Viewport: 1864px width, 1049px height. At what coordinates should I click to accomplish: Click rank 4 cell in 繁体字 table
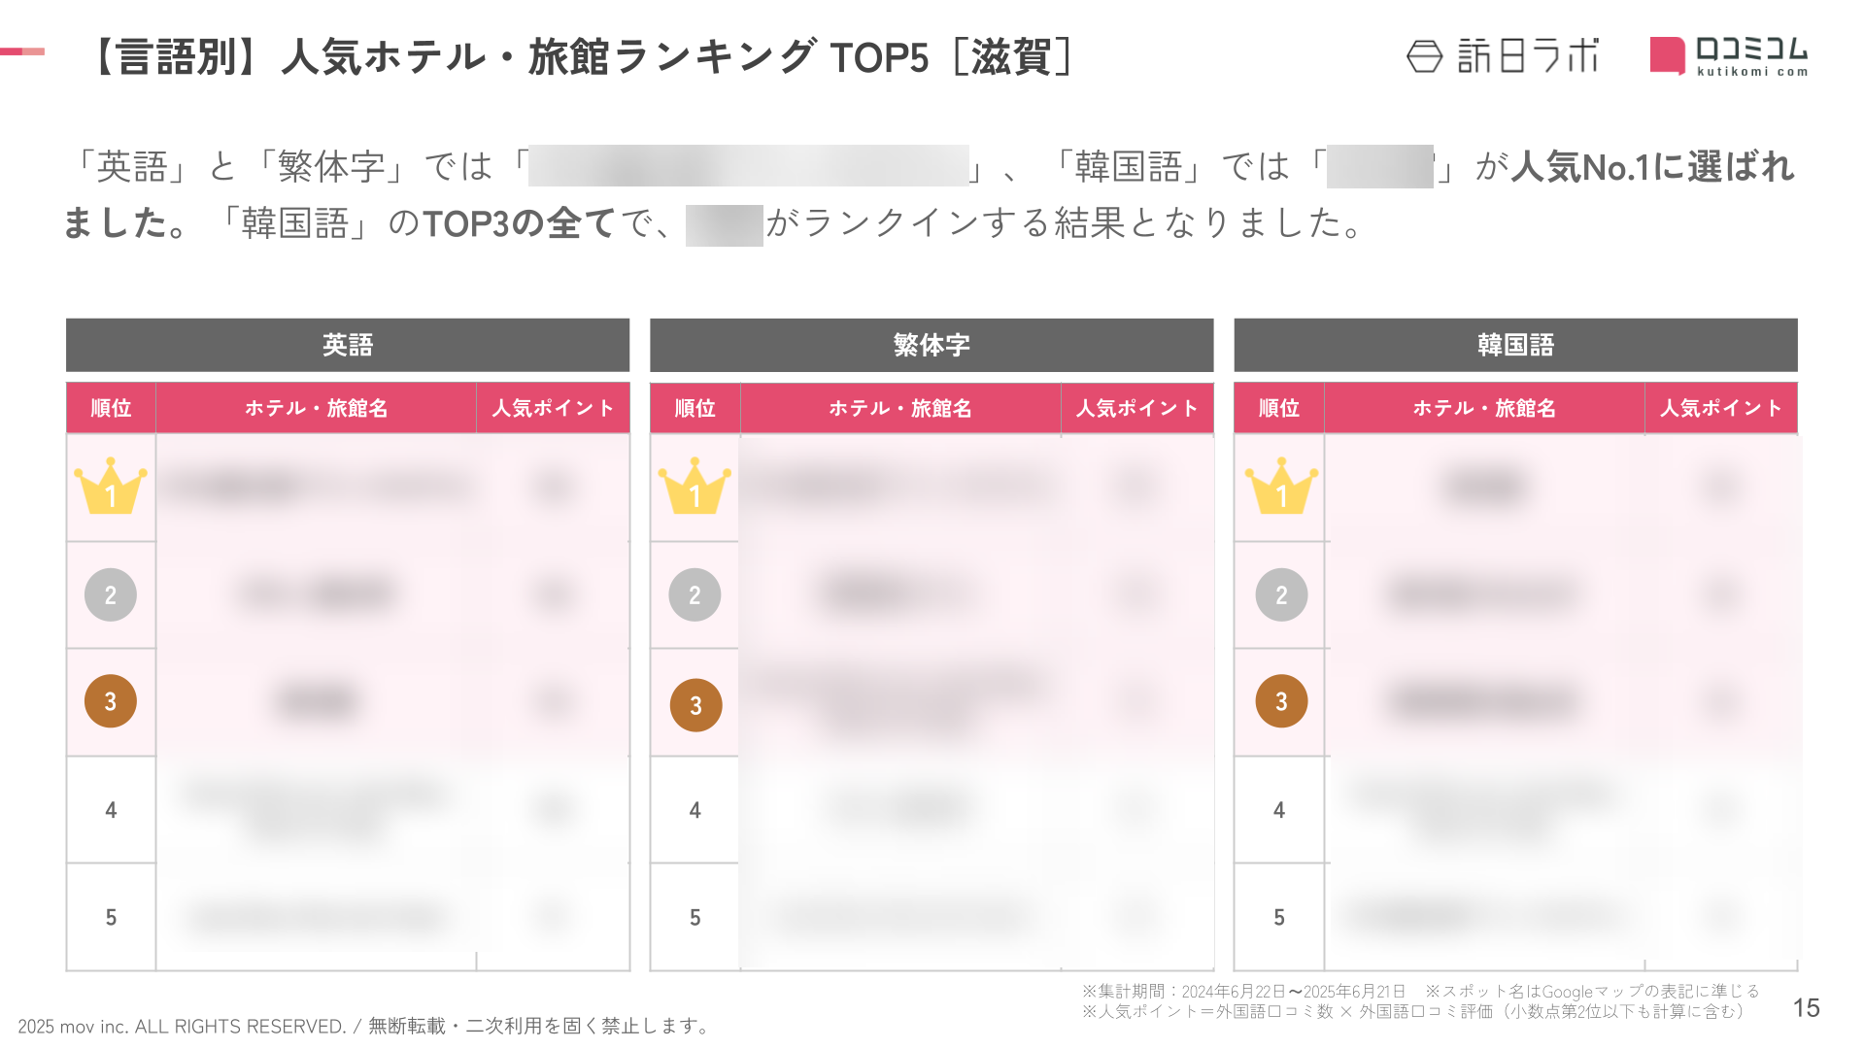[x=695, y=810]
